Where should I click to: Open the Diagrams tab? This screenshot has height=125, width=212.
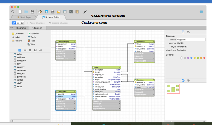(21, 28)
